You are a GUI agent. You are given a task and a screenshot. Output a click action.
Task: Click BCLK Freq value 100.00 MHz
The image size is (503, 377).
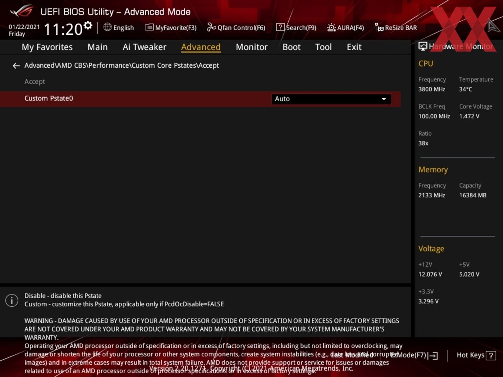click(x=434, y=116)
